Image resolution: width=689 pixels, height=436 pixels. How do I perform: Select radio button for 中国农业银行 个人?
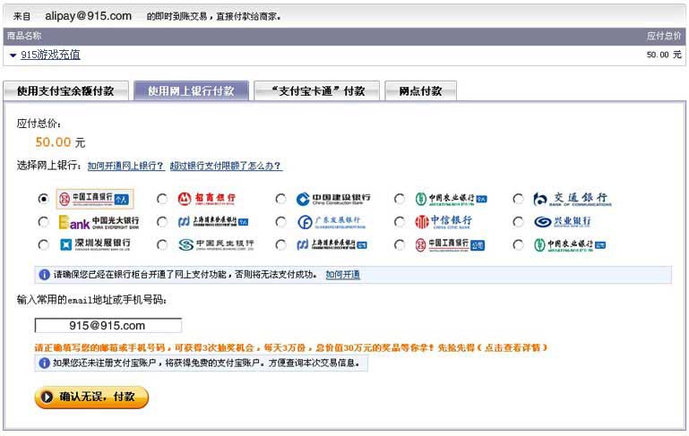click(400, 199)
